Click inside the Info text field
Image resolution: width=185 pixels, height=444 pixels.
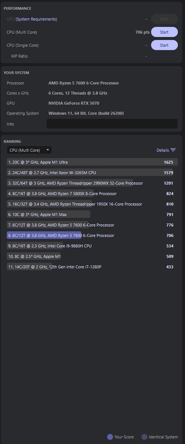tap(112, 124)
